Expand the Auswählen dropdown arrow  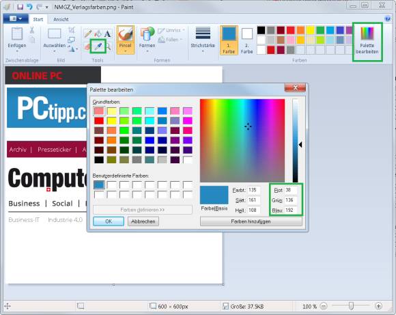click(x=55, y=51)
